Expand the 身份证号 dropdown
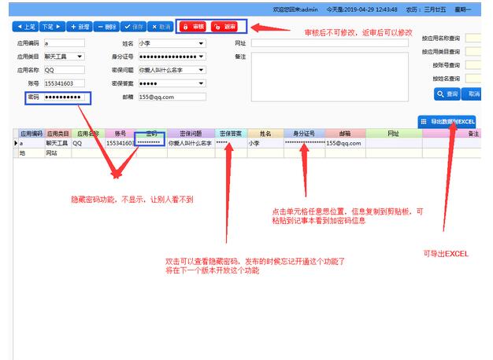The width and height of the screenshot is (493, 360). [x=202, y=57]
